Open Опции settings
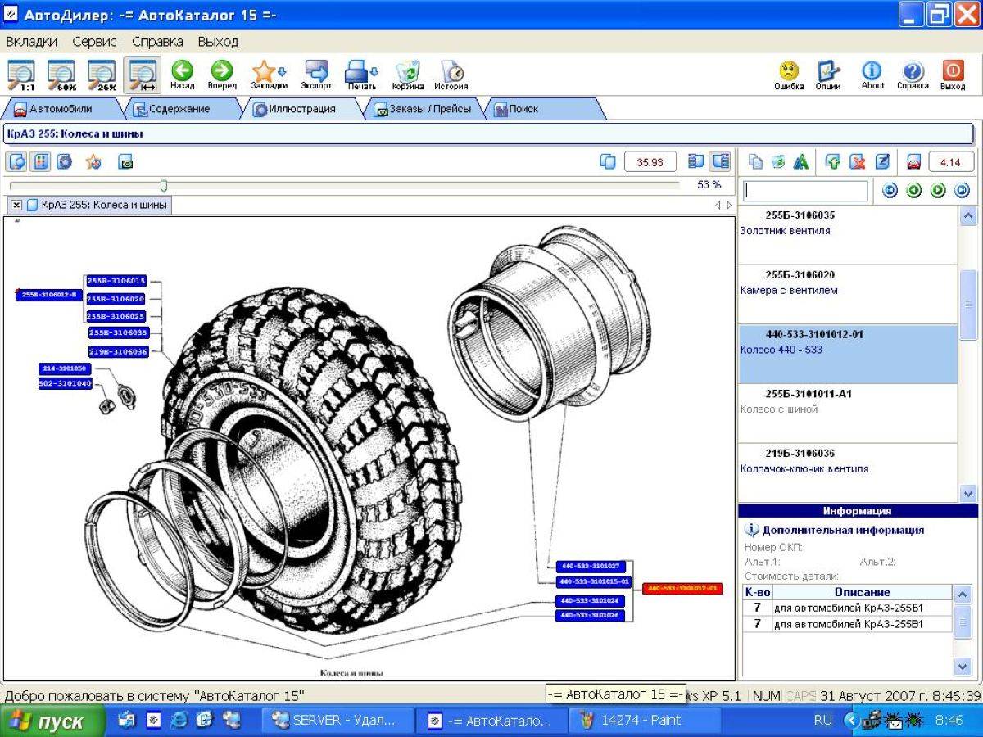Screen dimensions: 983x737 coord(828,75)
